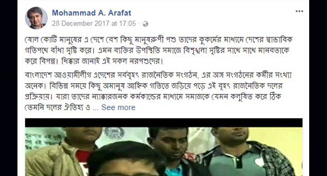Screen dimensions: 327x176
Task: Click the Mohammad A. Arafat name link
Action: click(x=91, y=13)
